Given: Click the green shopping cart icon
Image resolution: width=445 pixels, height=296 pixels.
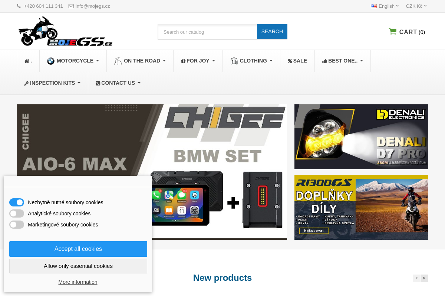Looking at the screenshot, I should pyautogui.click(x=392, y=31).
